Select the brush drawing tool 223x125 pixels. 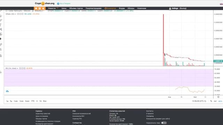pyautogui.click(x=1, y=20)
